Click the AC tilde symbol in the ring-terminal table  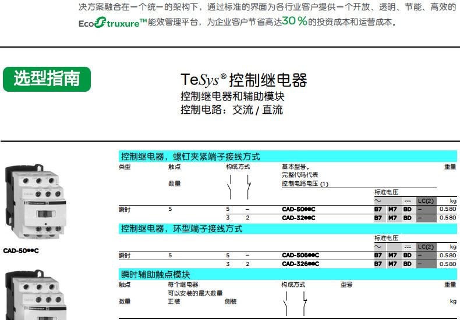(378, 247)
